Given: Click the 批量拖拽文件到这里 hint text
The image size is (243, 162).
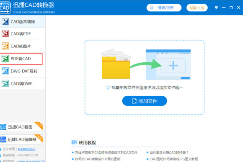Looking at the screenshot, I should click(147, 88).
